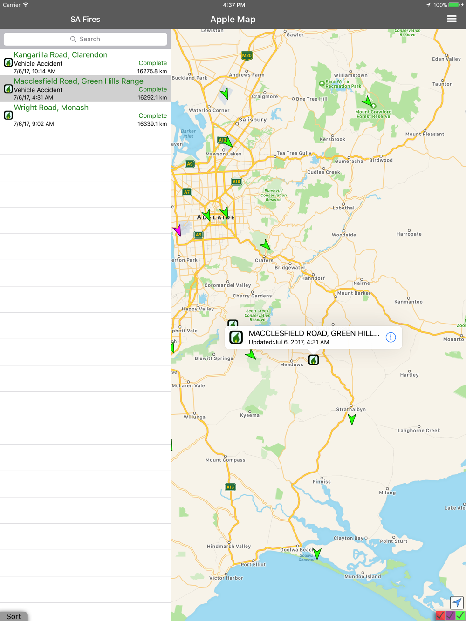466x621 pixels.
Task: Focus the Search field
Action: [x=85, y=39]
